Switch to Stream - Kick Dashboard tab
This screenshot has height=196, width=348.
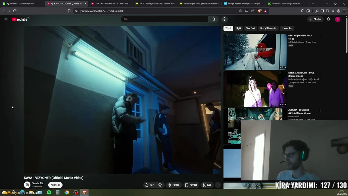point(22,4)
